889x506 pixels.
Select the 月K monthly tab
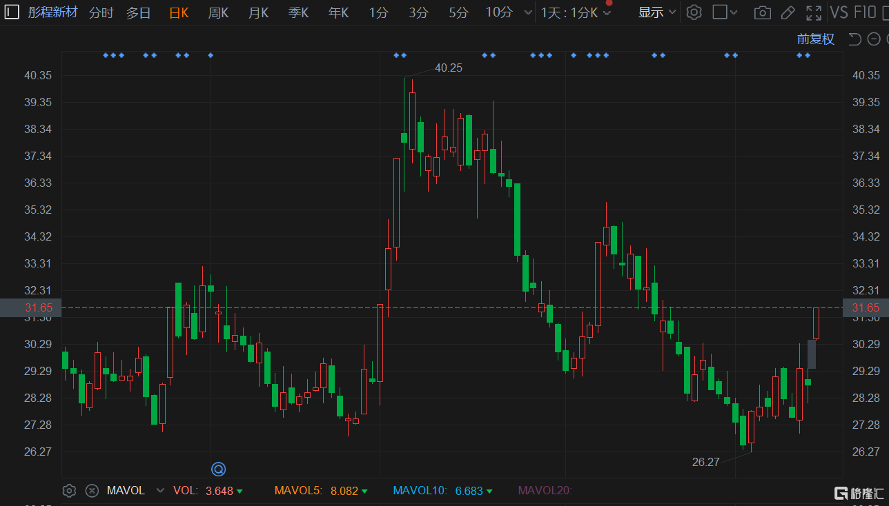(x=258, y=12)
